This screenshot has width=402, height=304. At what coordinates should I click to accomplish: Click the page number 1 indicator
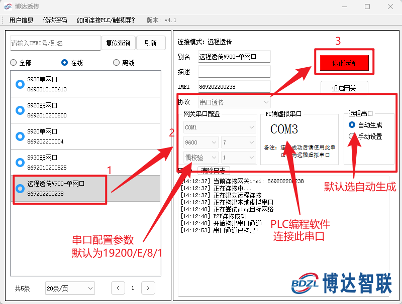133,288
